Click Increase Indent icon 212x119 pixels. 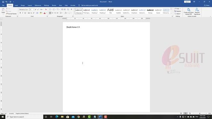click(x=65, y=10)
